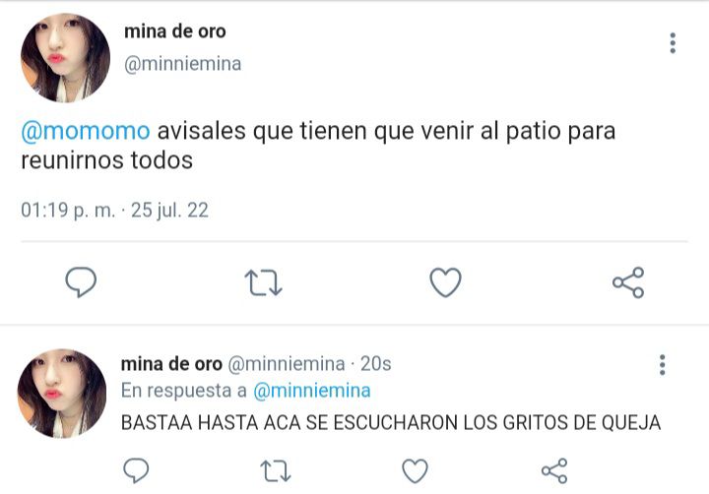Viewport: 709px width, 494px height.
Task: Open three-dot menu on the main tweet
Action: [x=673, y=43]
